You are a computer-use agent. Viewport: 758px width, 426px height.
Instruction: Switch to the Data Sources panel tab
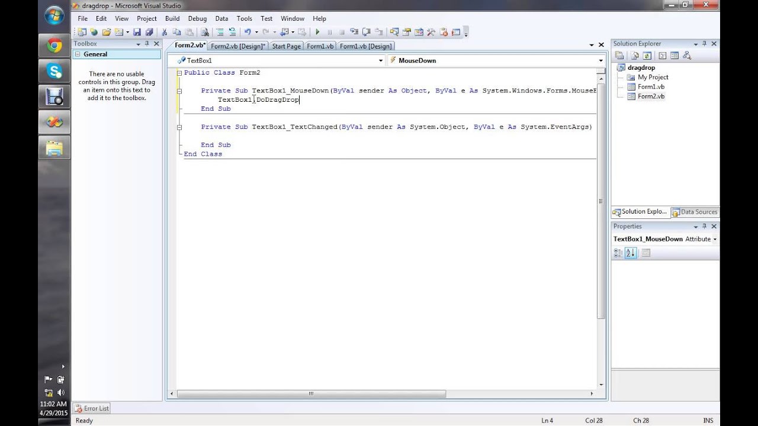[x=695, y=212]
